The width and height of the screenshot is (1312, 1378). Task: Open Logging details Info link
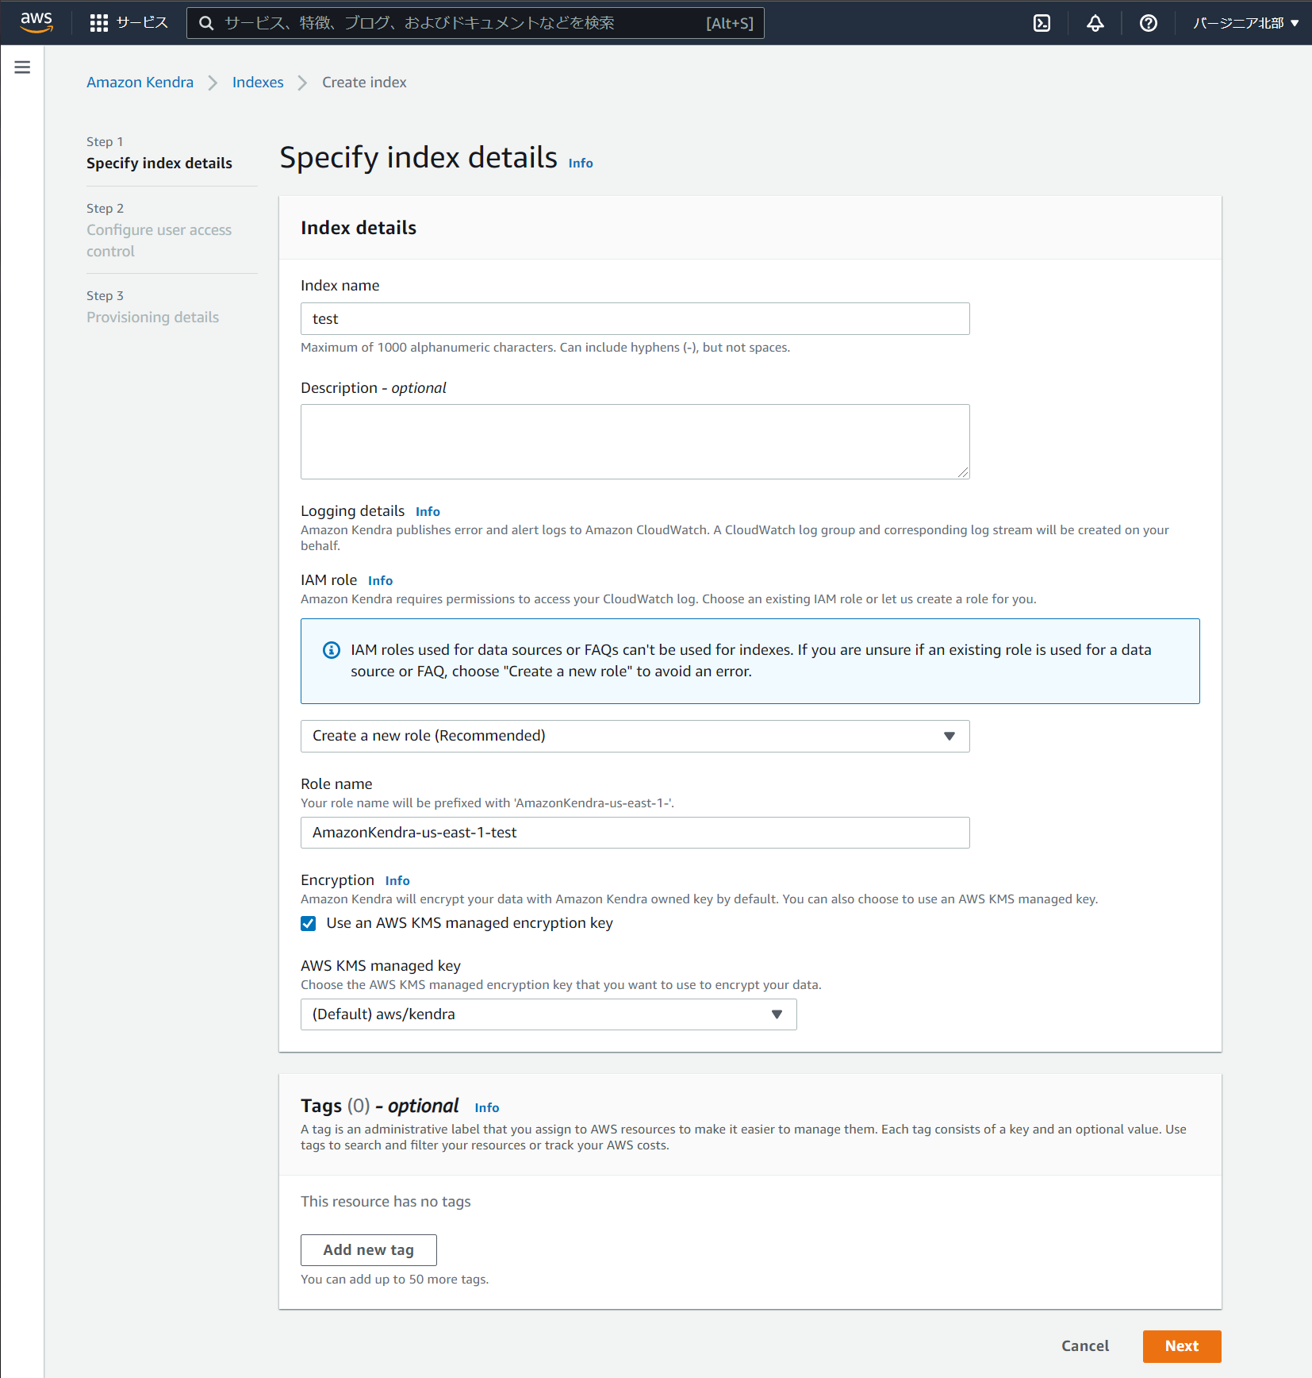[428, 512]
